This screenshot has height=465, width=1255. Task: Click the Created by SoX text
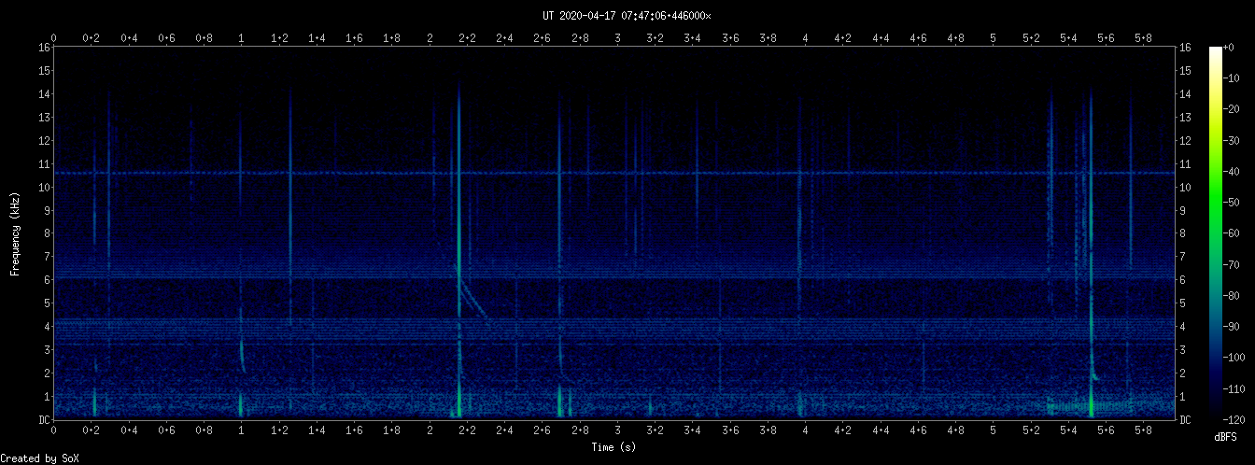pos(39,458)
